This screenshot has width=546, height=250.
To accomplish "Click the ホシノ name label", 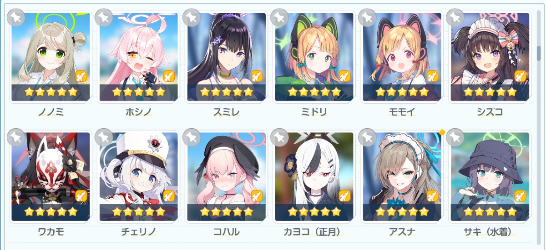I will [138, 112].
